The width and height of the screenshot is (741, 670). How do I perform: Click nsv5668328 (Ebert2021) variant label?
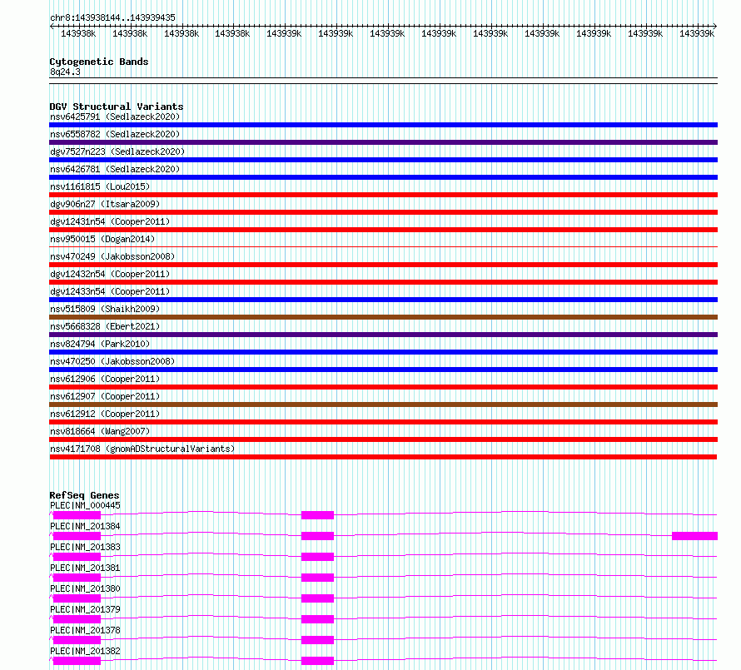(x=105, y=326)
